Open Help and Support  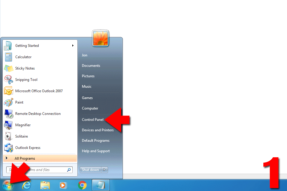[96, 151]
